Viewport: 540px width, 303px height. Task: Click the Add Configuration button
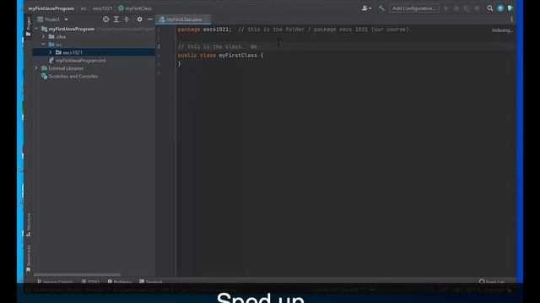(x=414, y=8)
